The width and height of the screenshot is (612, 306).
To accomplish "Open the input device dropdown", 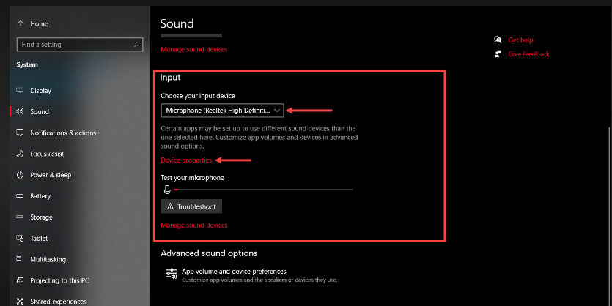I will 221,111.
